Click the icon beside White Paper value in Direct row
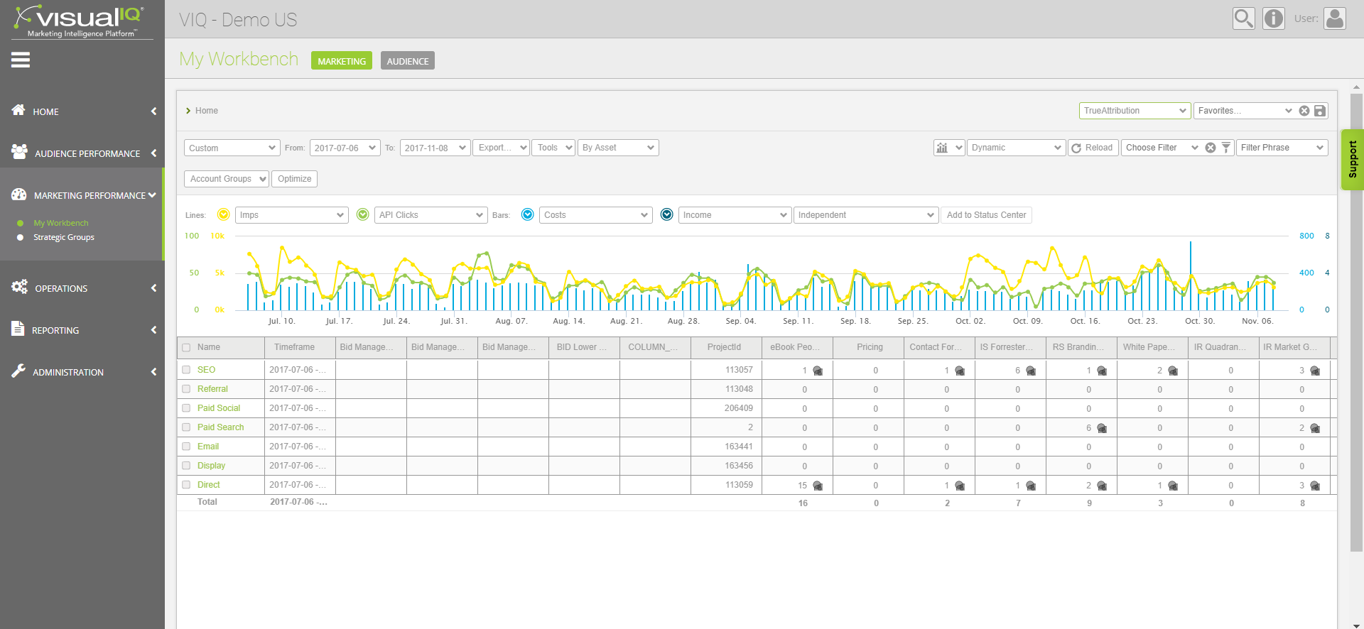Image resolution: width=1364 pixels, height=629 pixels. (1173, 486)
